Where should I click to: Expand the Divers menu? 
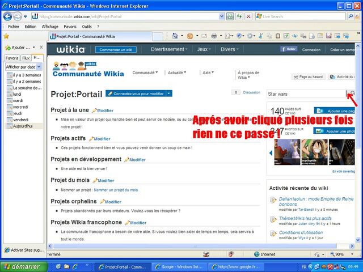pyautogui.click(x=229, y=49)
